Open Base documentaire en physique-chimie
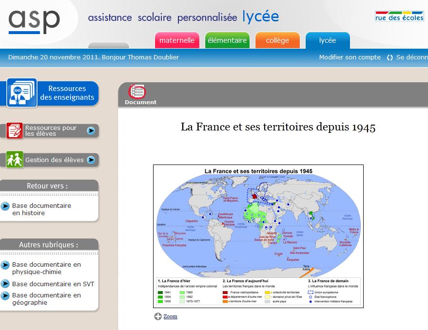Image resolution: width=428 pixels, height=330 pixels. tap(46, 268)
